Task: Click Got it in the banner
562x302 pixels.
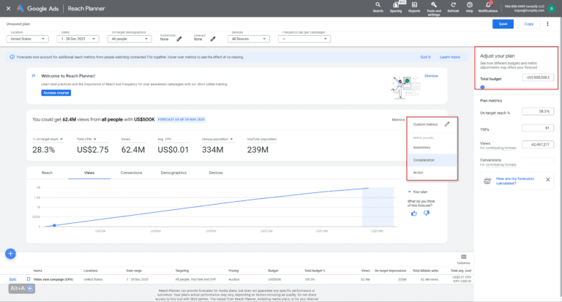Action: point(425,57)
